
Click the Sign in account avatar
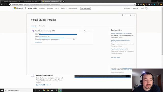pos(147,8)
